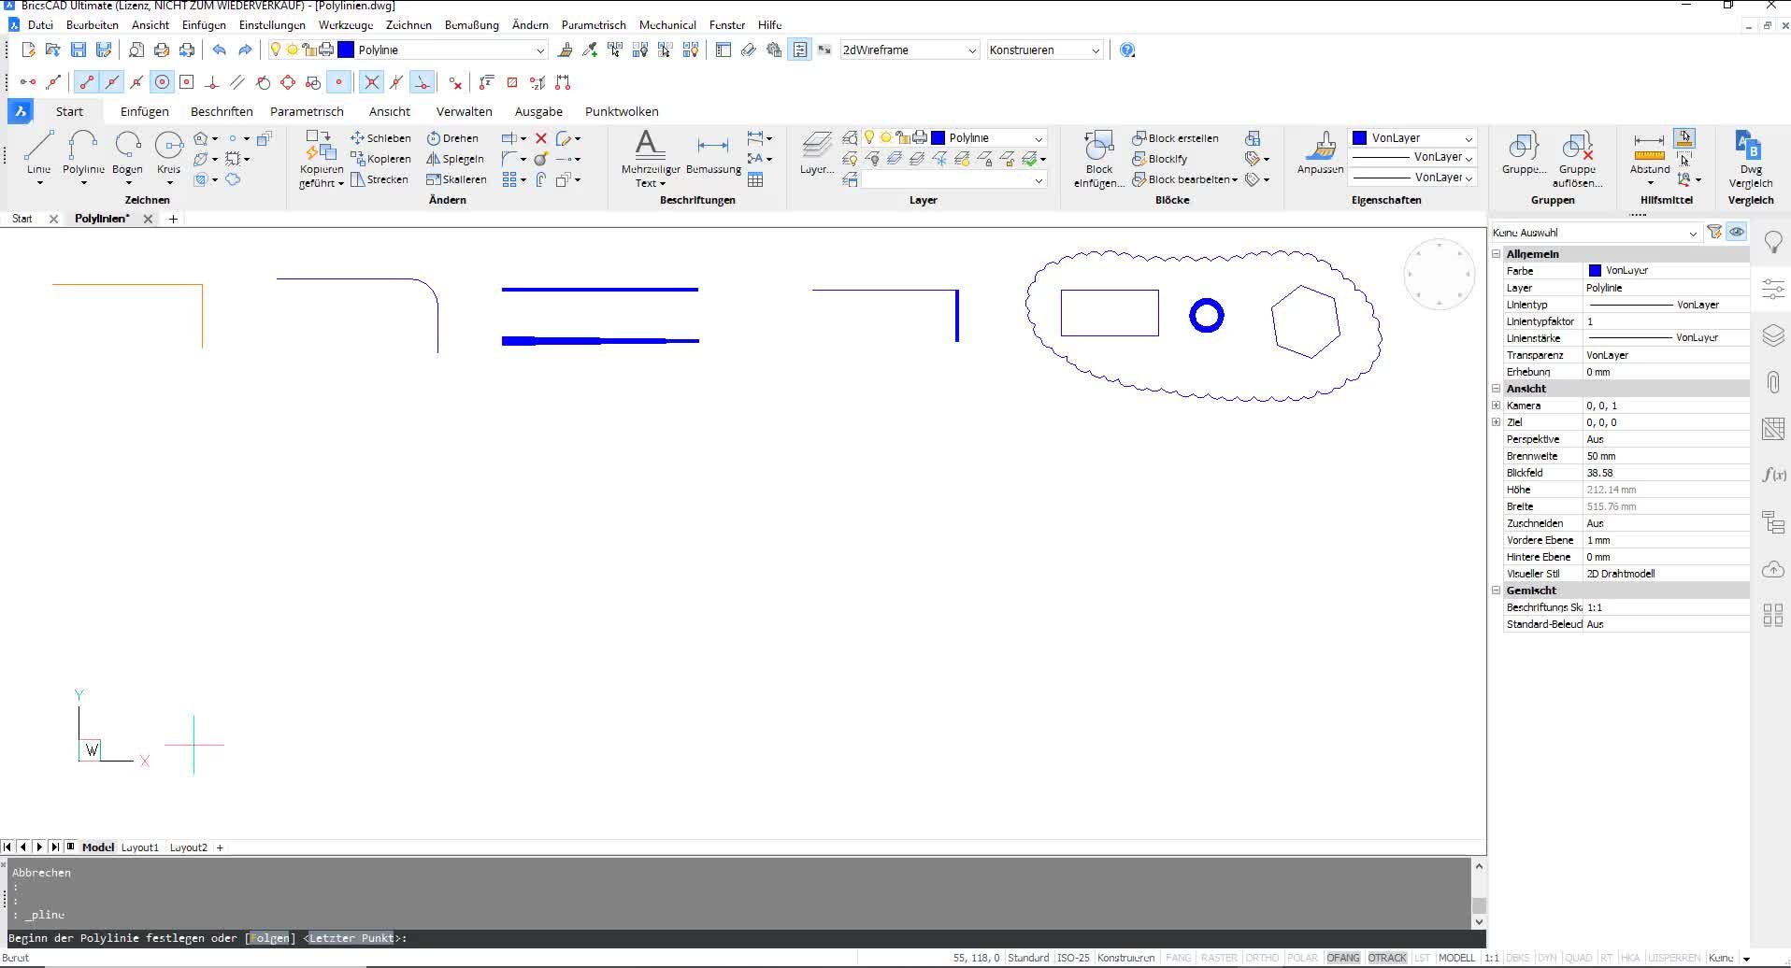Click Gruppe auflösen icon
This screenshot has height=968, width=1791.
click(x=1577, y=159)
